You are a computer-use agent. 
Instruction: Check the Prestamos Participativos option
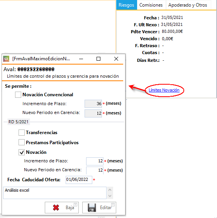tap(22, 142)
